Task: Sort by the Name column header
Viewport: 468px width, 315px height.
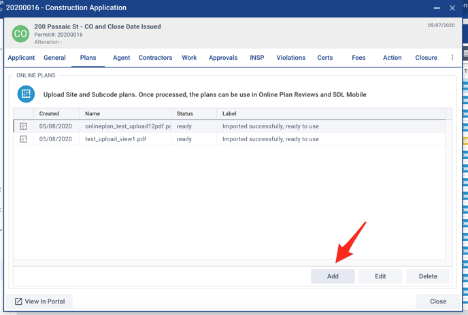Action: point(125,113)
